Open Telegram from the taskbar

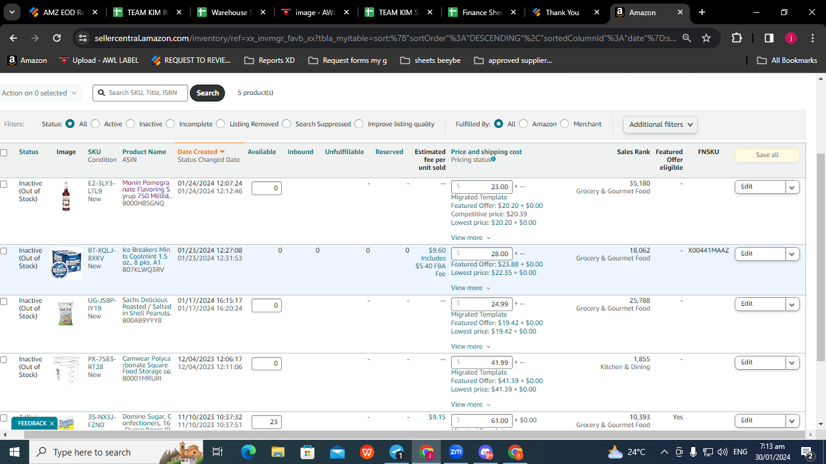click(x=397, y=452)
